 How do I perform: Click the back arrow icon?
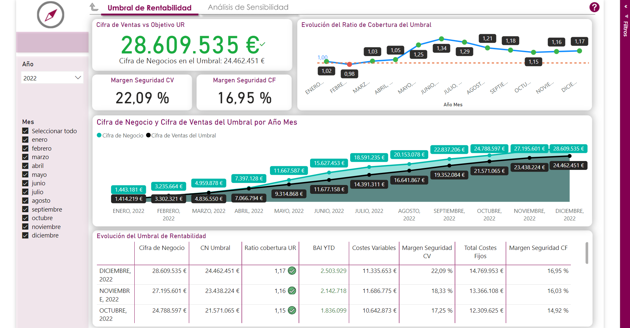[94, 7]
